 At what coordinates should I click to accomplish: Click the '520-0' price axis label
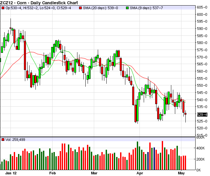point(202,128)
